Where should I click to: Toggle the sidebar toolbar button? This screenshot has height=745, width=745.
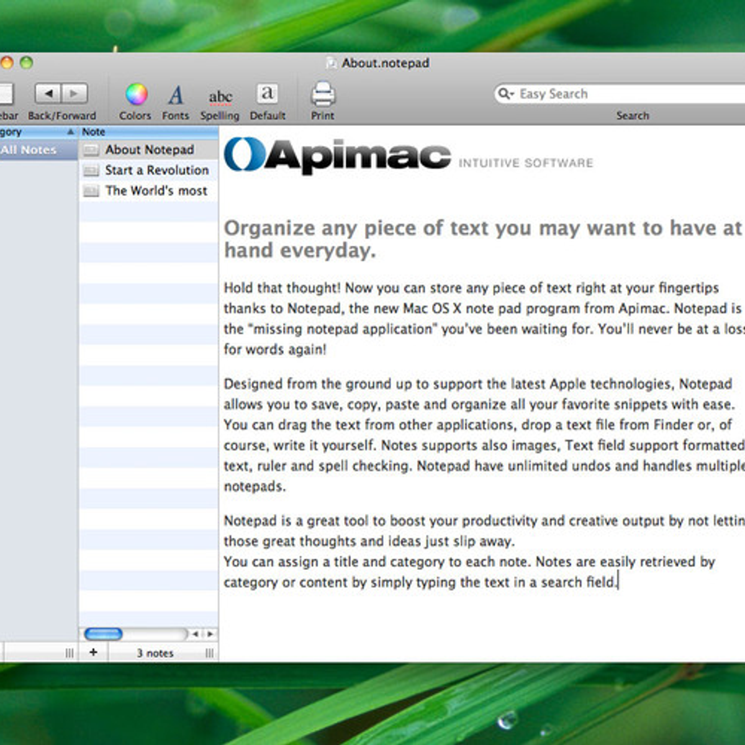point(6,94)
